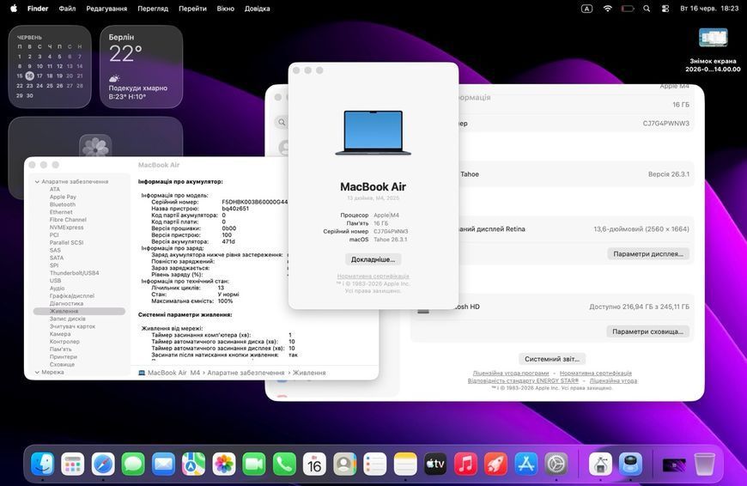Select Живлення in hardware sidebar

pos(79,311)
